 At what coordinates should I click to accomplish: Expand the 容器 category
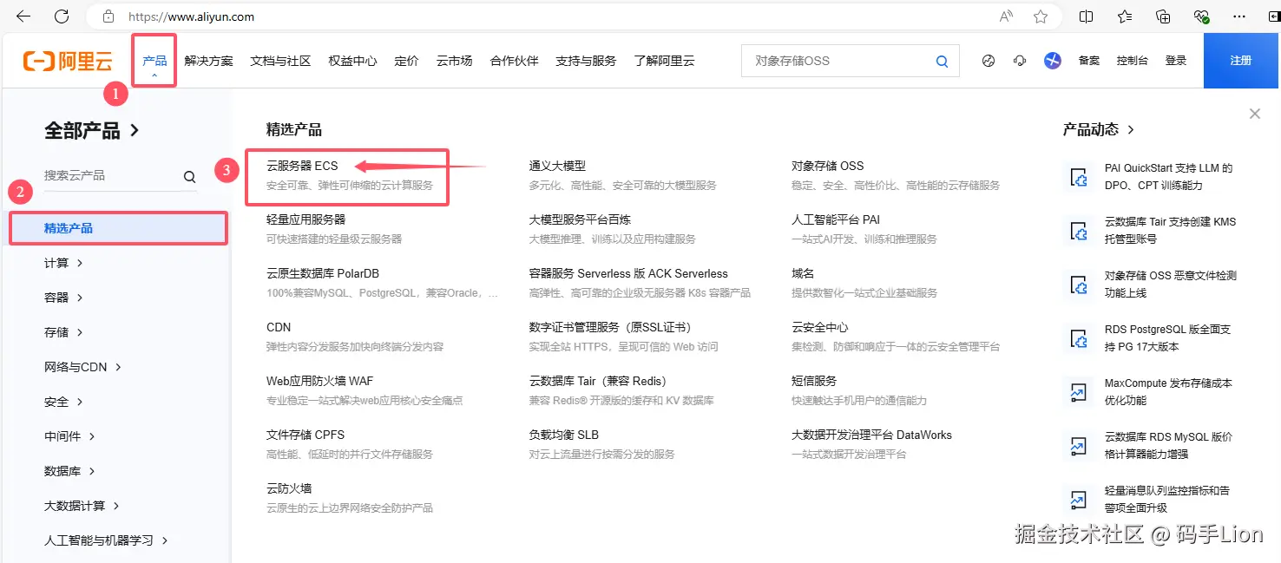[63, 298]
